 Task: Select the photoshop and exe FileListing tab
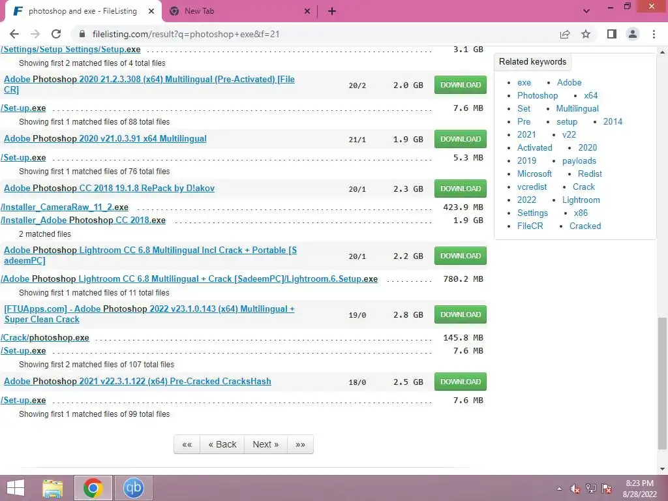click(x=83, y=12)
